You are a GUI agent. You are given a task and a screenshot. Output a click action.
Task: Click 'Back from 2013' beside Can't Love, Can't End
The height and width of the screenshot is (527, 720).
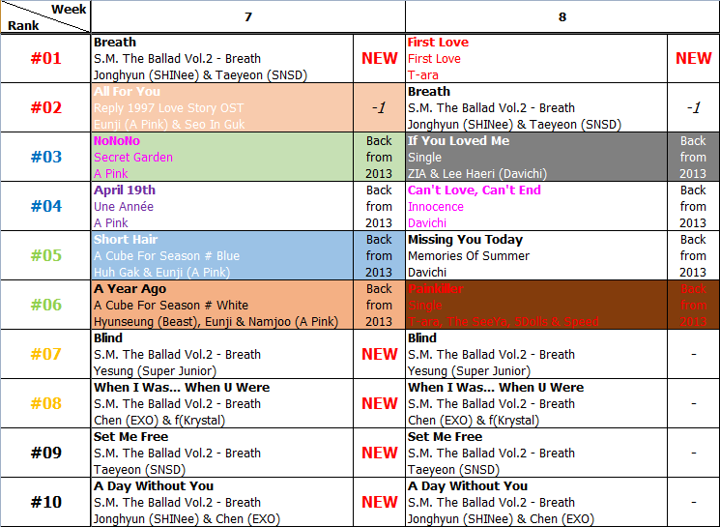(x=693, y=206)
